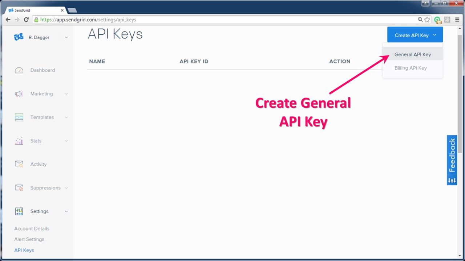The height and width of the screenshot is (261, 465).
Task: Click the green extension icon in toolbar
Action: click(438, 20)
